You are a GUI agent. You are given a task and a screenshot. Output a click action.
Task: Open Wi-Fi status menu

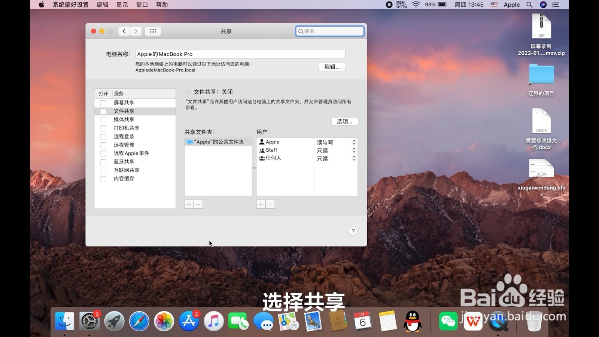[416, 4]
